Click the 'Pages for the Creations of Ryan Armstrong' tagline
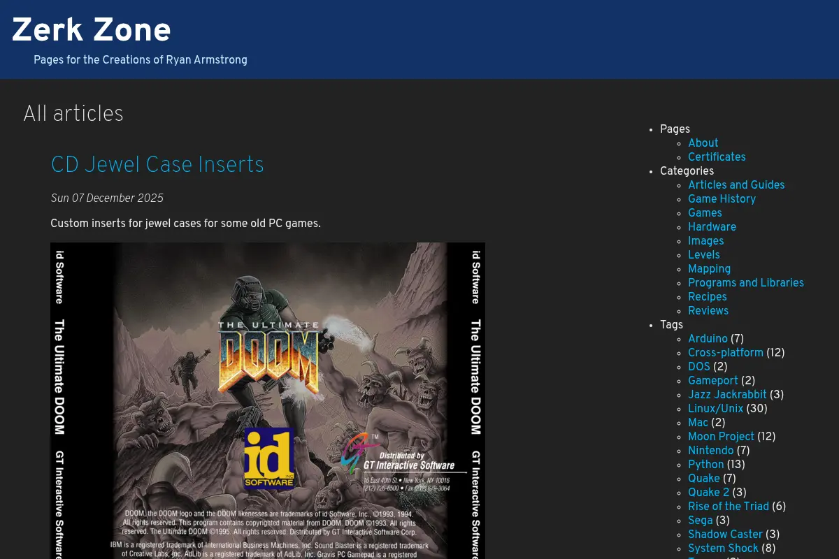This screenshot has width=839, height=559. click(141, 60)
